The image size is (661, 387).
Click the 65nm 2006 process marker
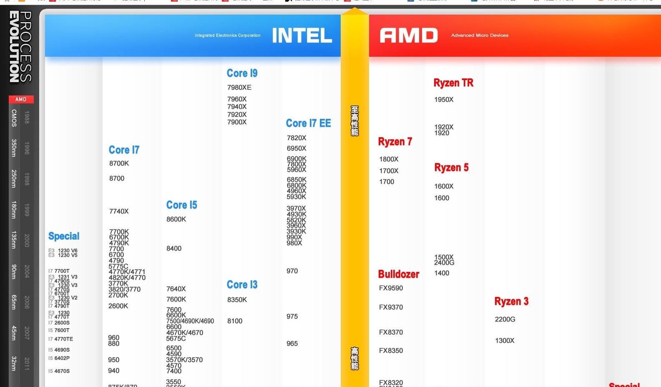click(20, 302)
